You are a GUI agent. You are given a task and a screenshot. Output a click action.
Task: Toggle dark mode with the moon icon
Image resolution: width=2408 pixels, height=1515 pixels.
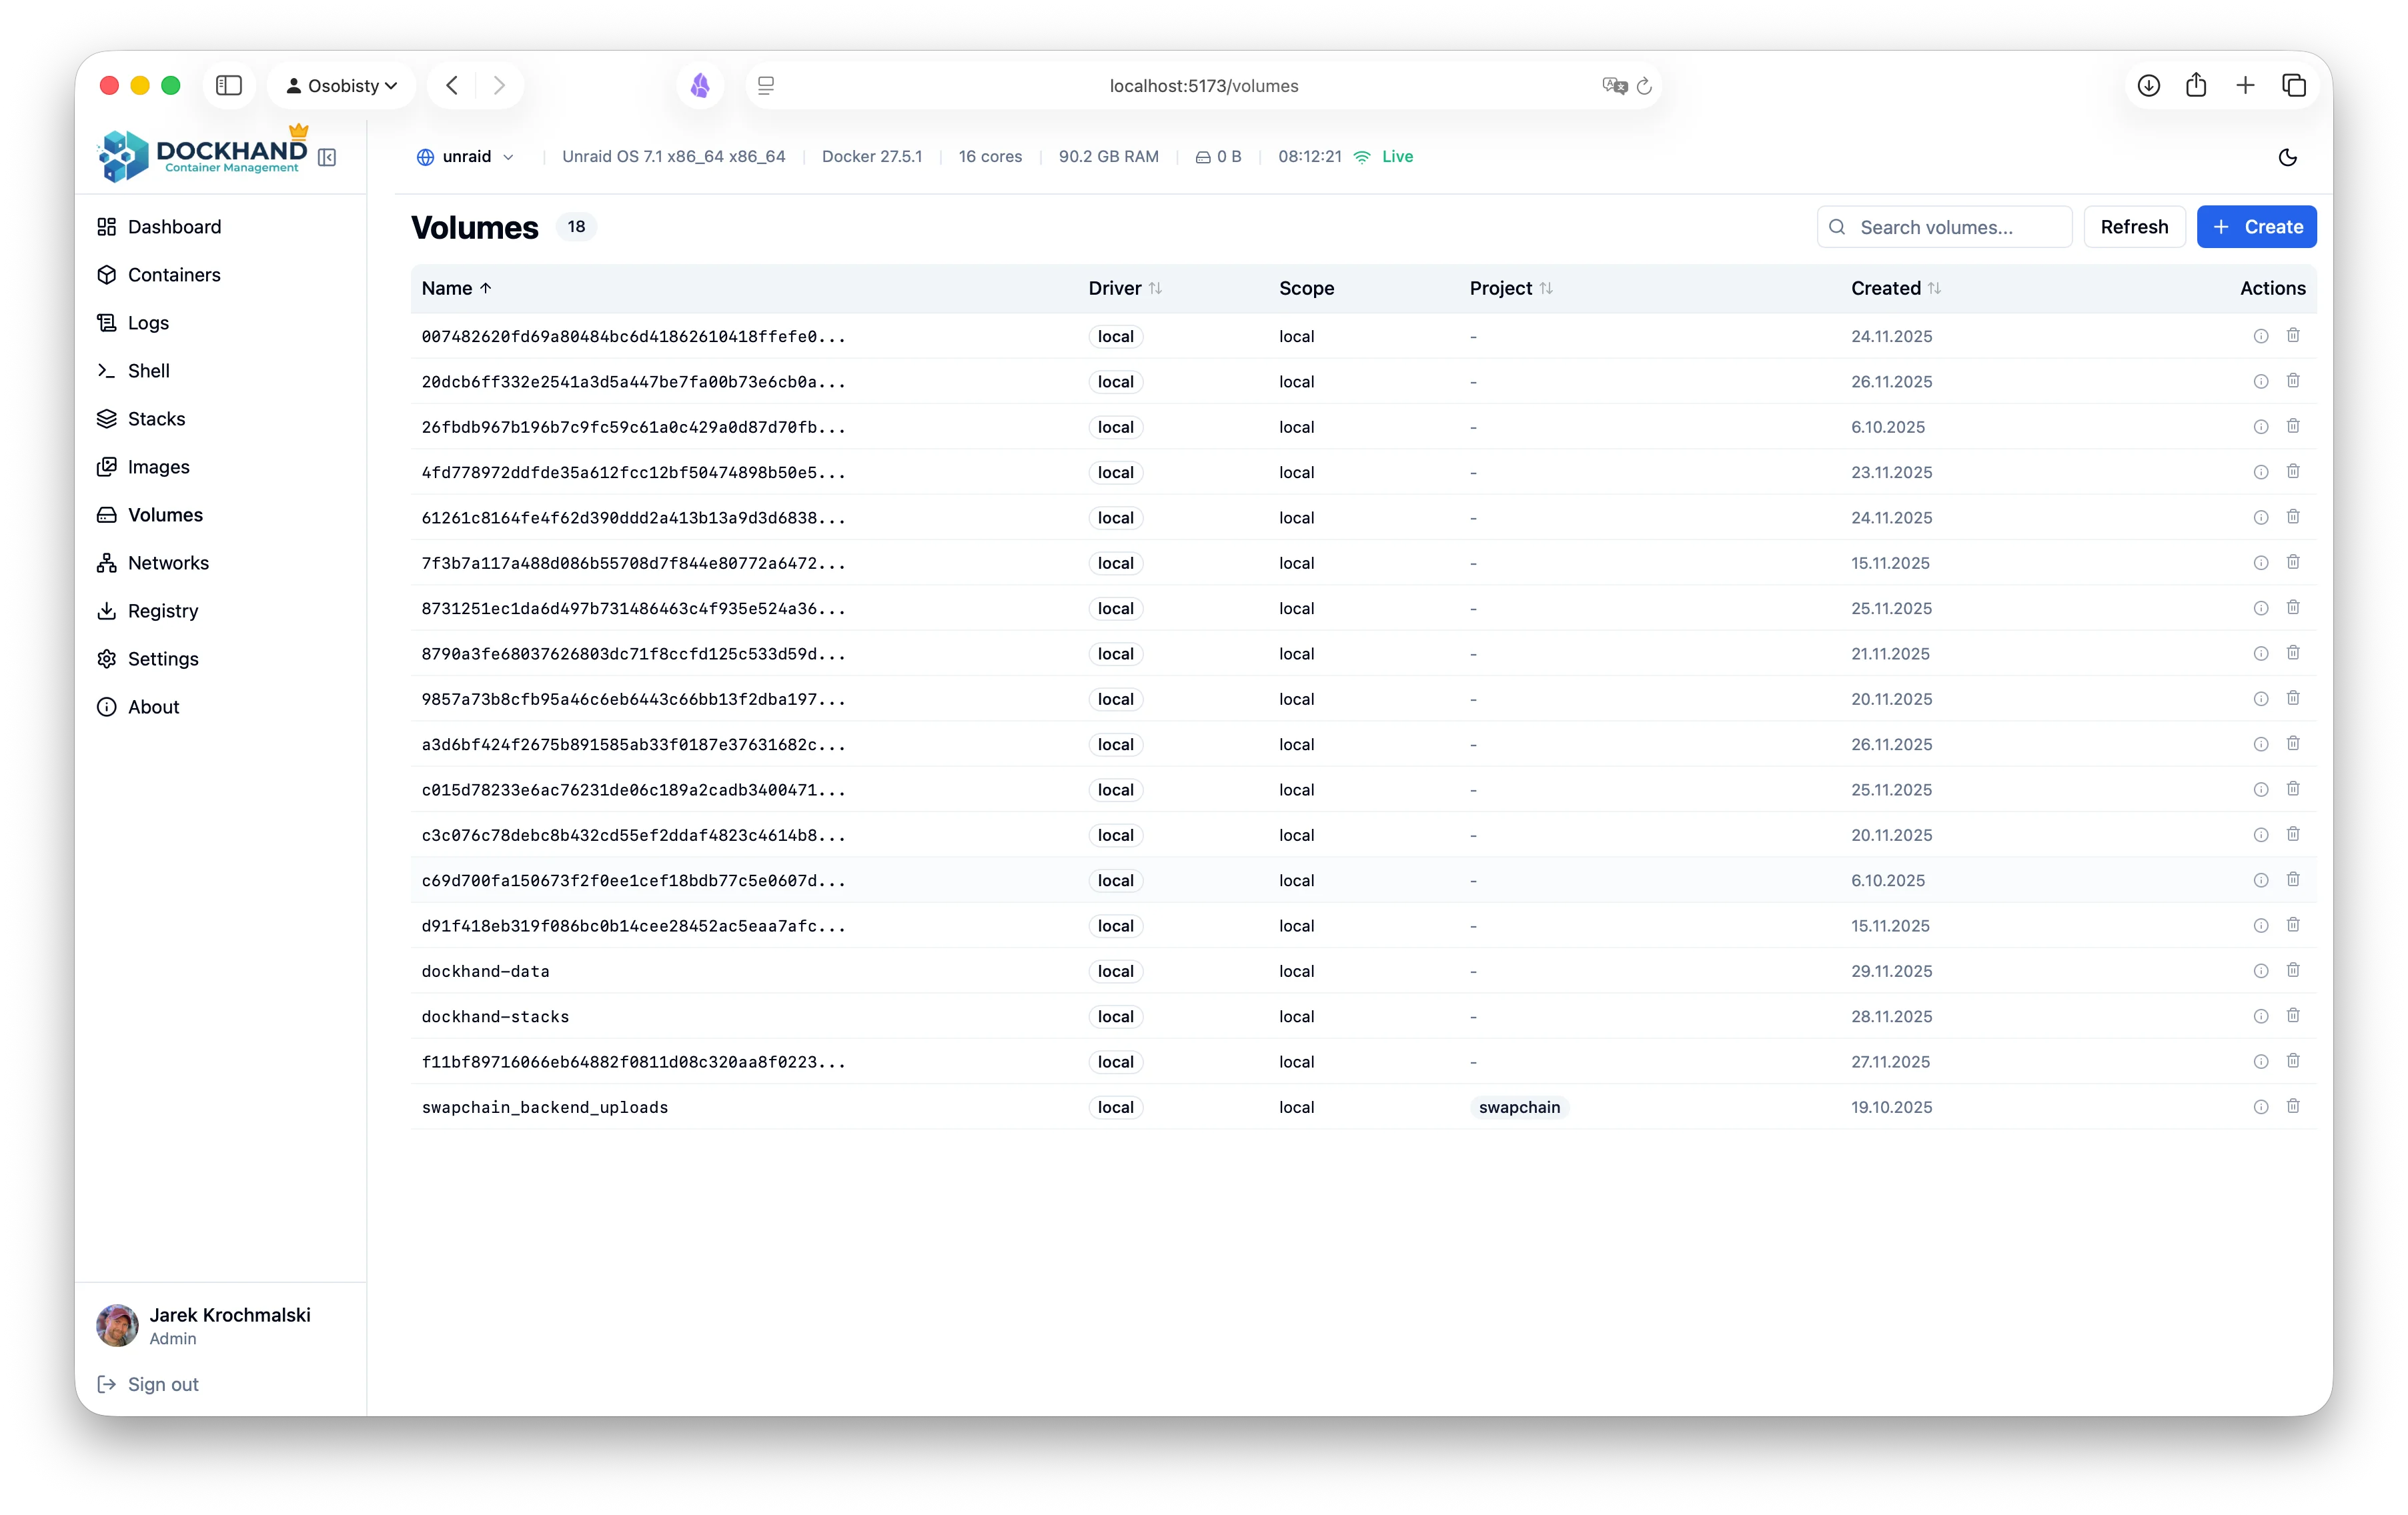point(2288,157)
